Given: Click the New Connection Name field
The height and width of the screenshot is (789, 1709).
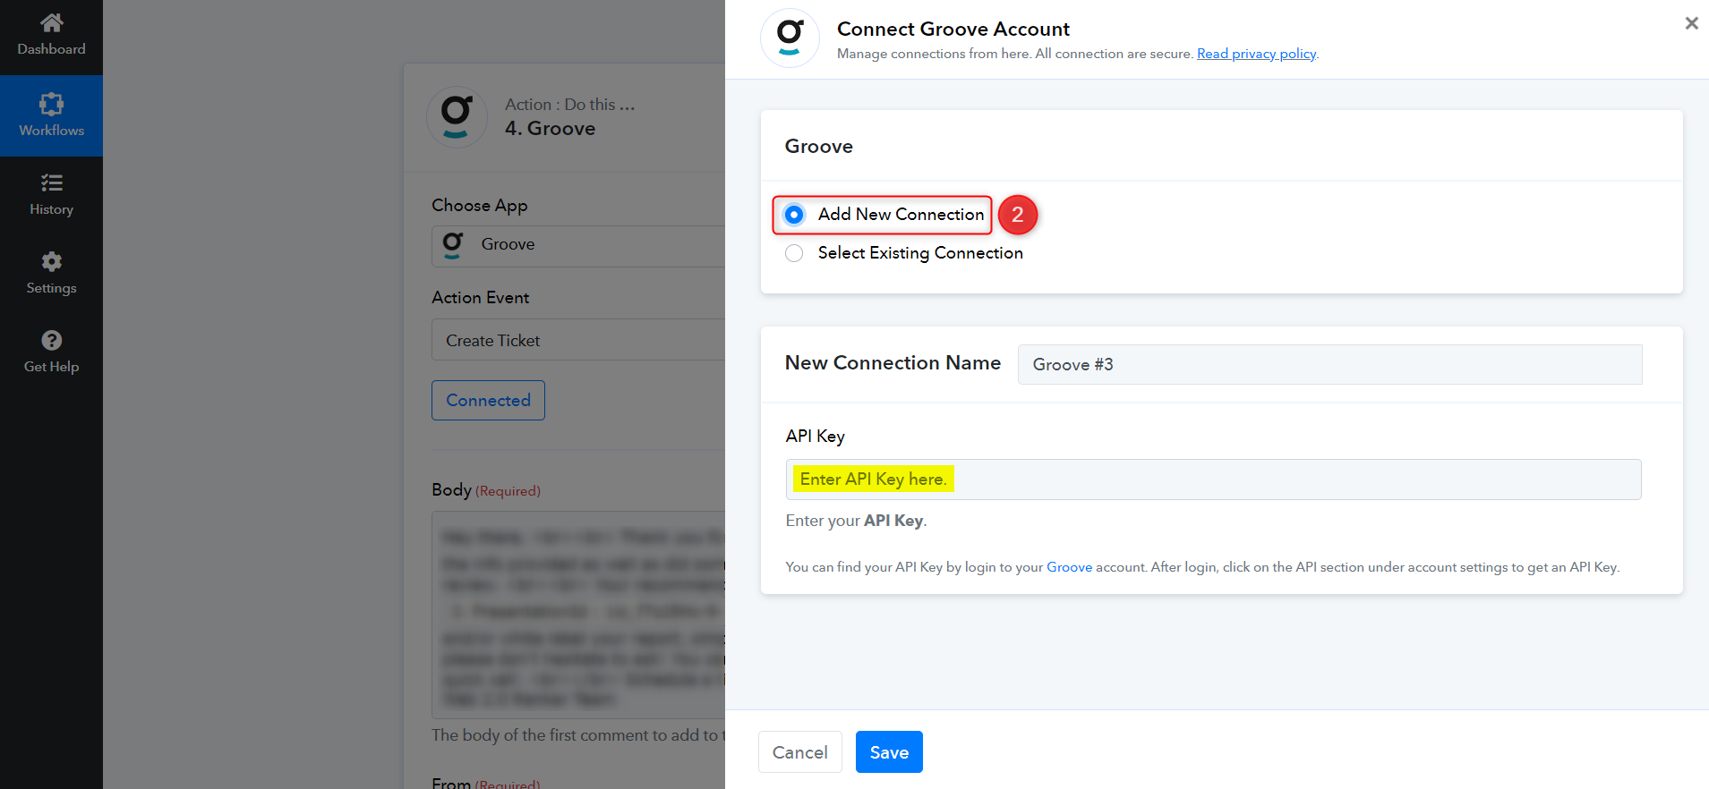Looking at the screenshot, I should tap(1329, 364).
